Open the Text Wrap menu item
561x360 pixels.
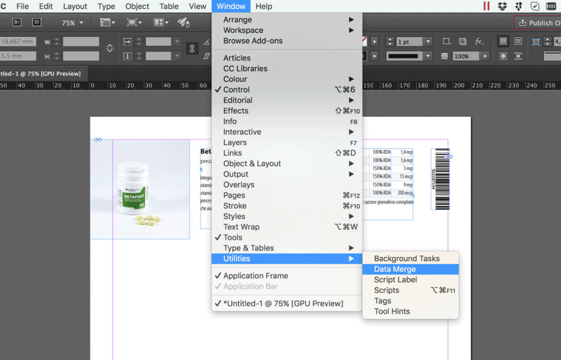(x=287, y=227)
